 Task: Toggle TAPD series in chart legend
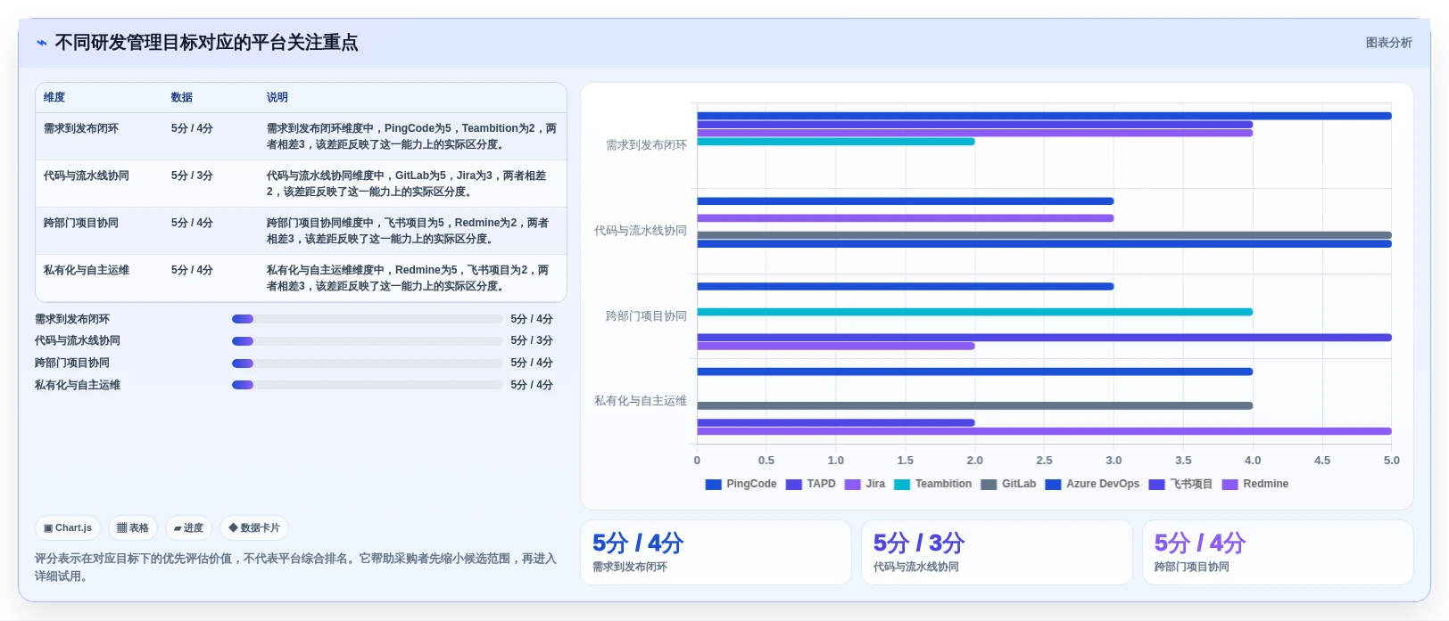pyautogui.click(x=810, y=484)
